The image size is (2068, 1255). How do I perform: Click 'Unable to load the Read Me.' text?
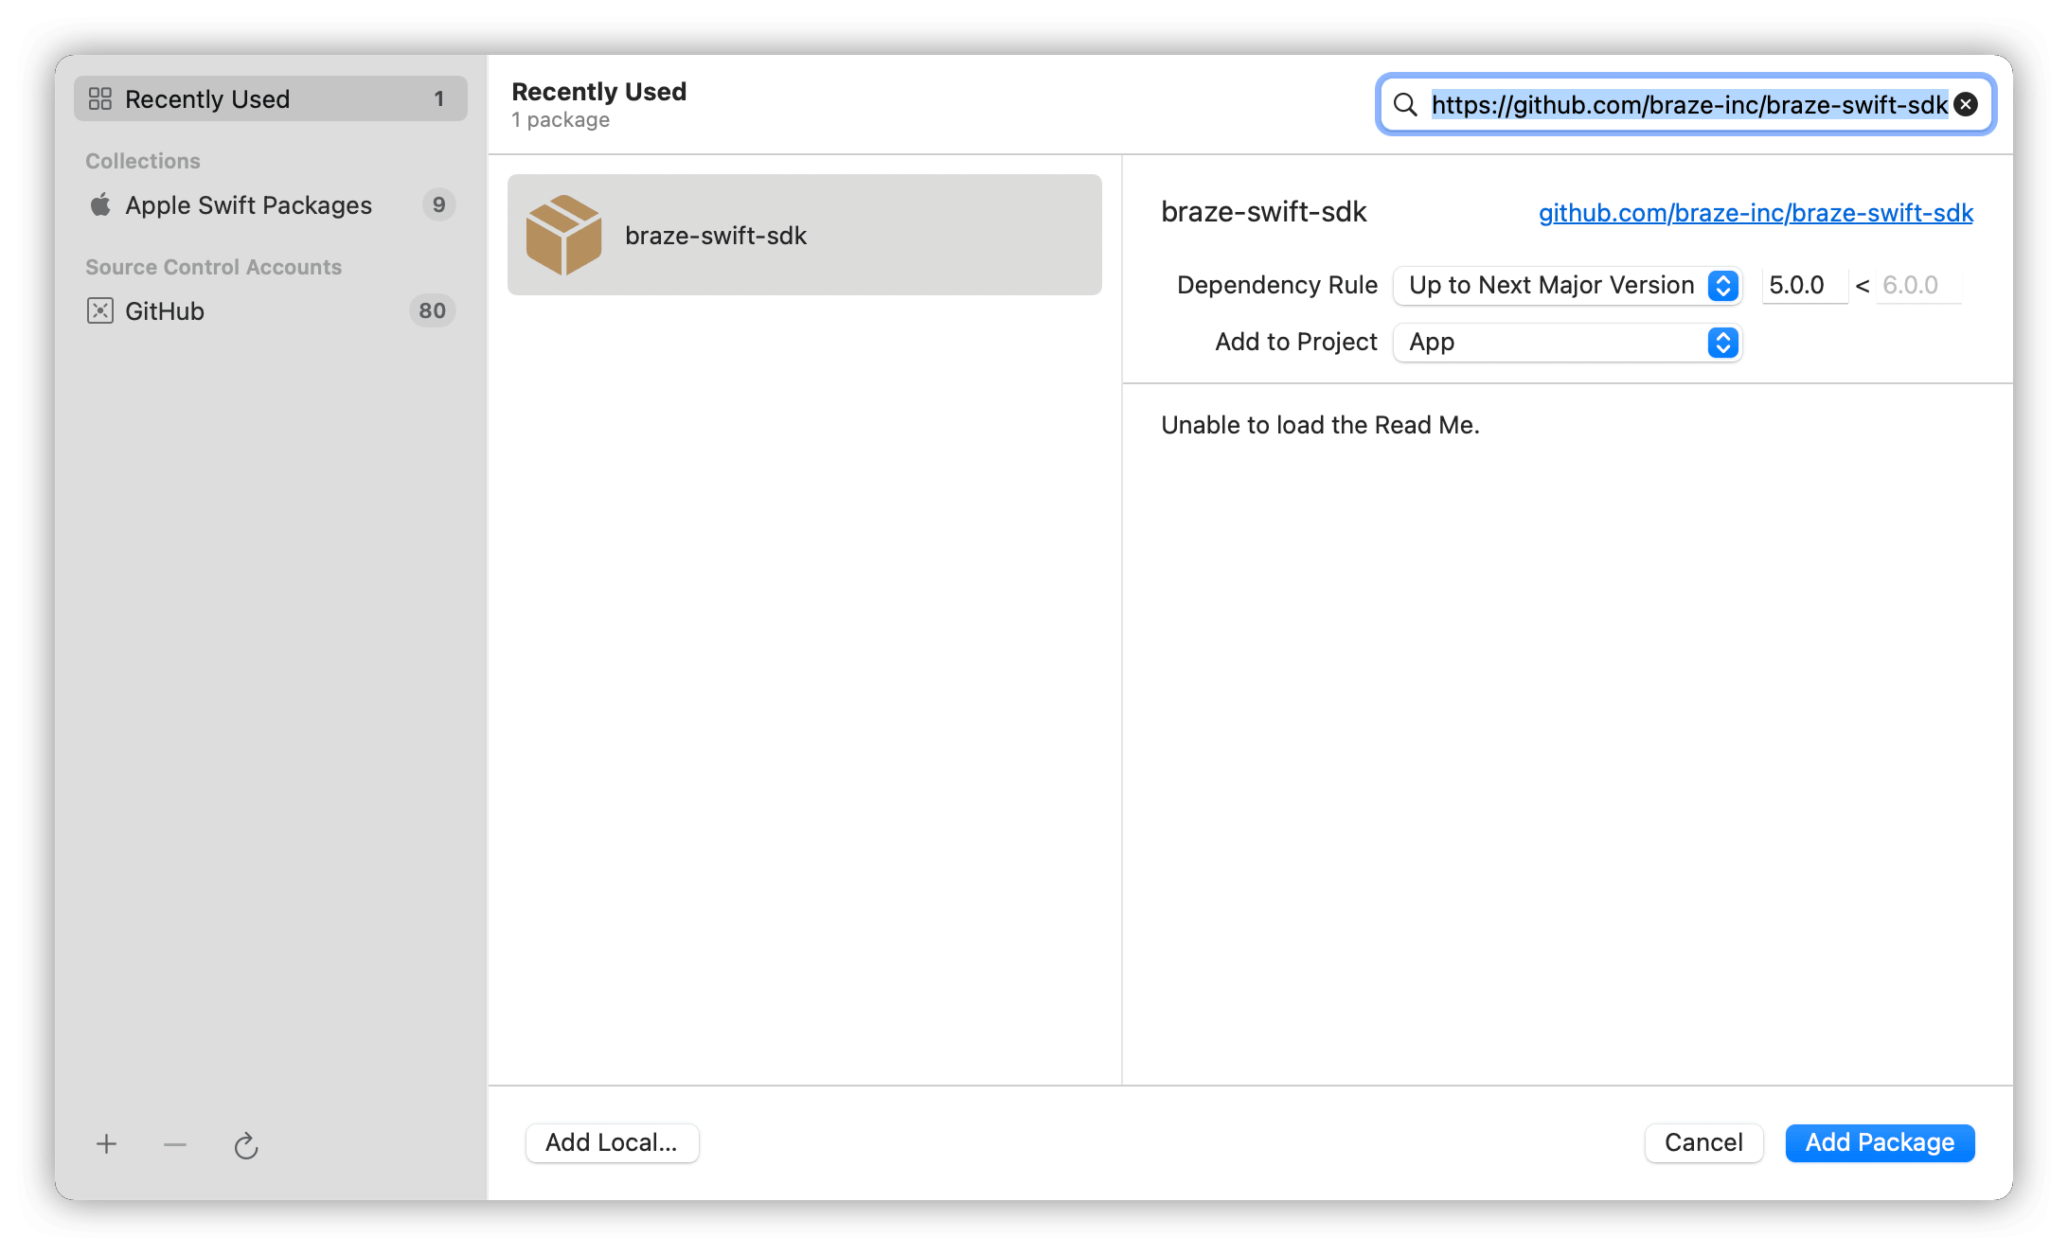click(1320, 425)
